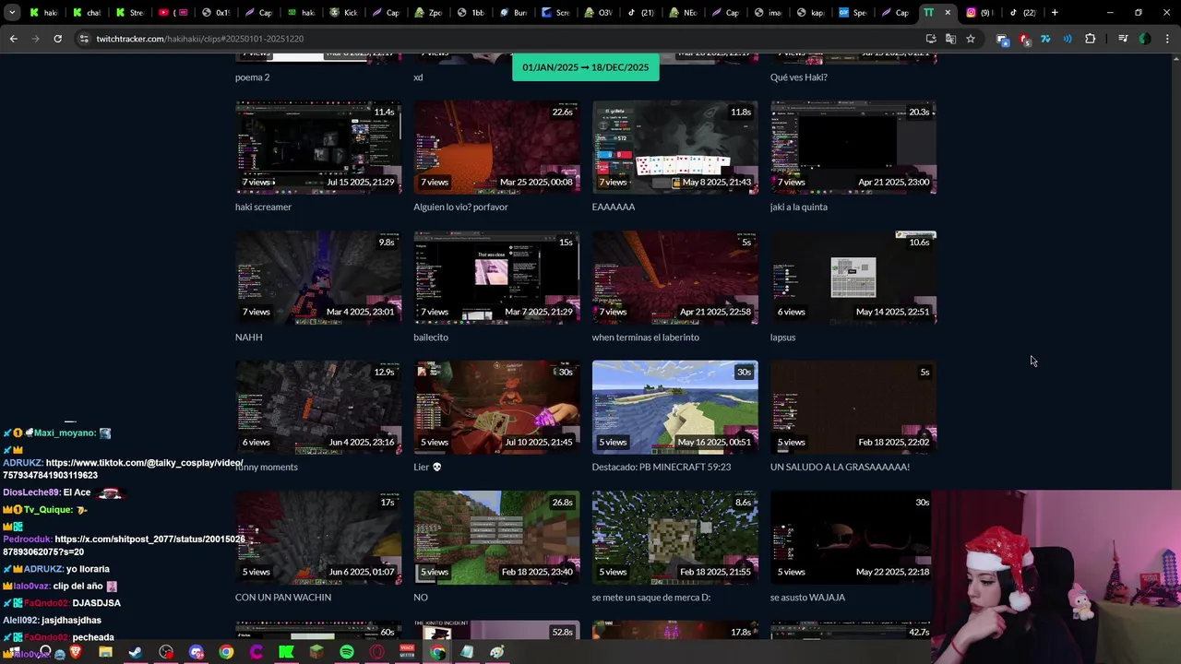Click the date range 01/JAN/2025 to 18/DEC/2025 button
Image resolution: width=1181 pixels, height=664 pixels.
(586, 67)
